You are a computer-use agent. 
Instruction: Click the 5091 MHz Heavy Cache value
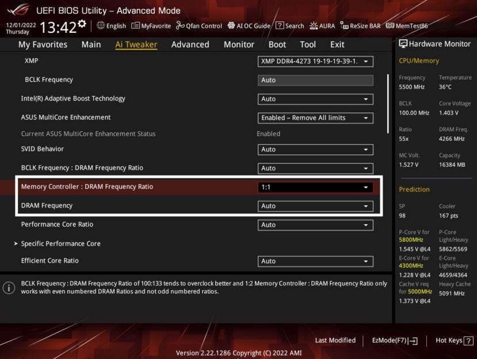[452, 293]
